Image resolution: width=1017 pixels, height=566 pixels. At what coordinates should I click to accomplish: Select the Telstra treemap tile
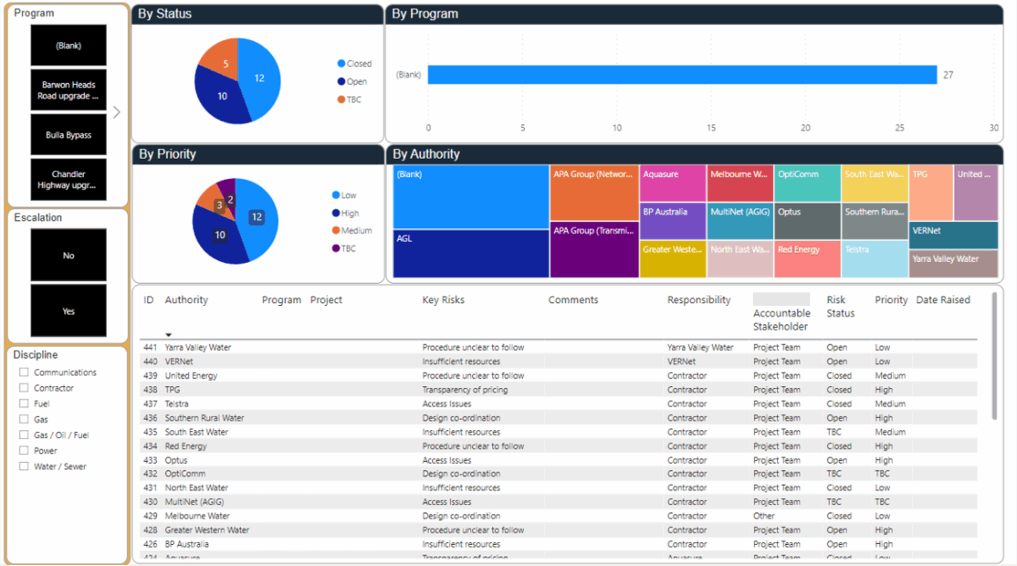coord(875,259)
